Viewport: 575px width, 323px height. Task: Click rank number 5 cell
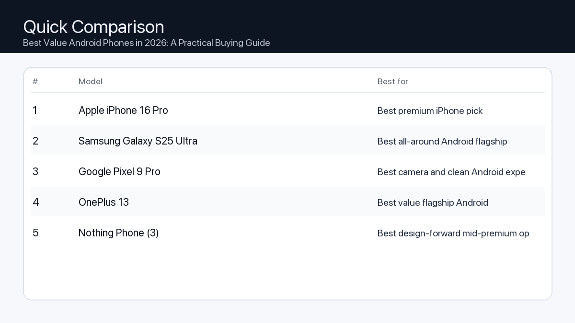click(x=35, y=233)
